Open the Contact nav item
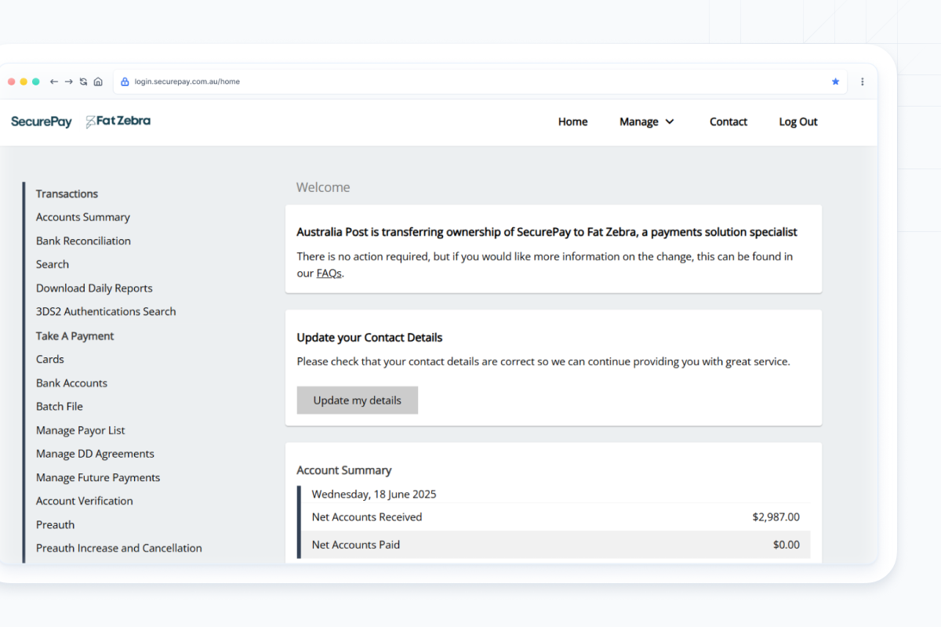 coord(728,121)
